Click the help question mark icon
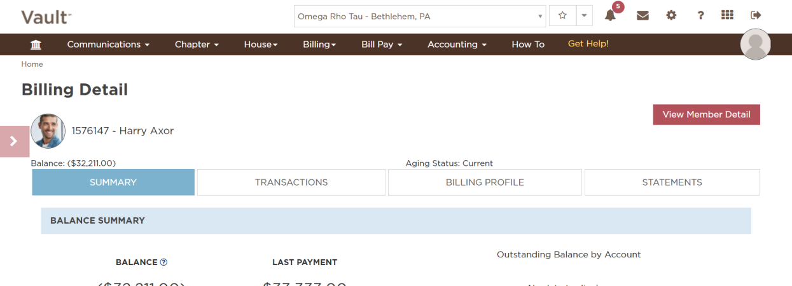The width and height of the screenshot is (792, 286). click(700, 16)
